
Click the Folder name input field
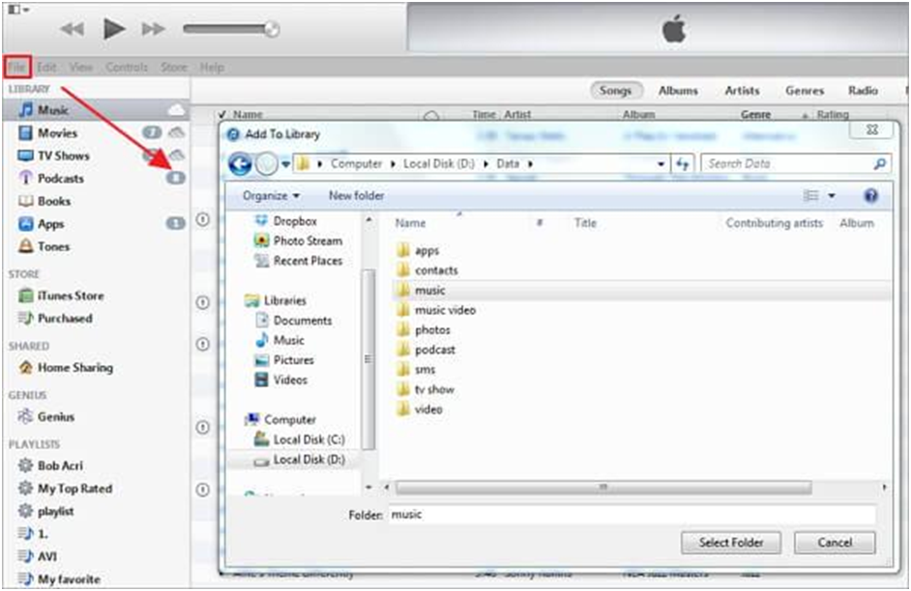[x=632, y=515]
